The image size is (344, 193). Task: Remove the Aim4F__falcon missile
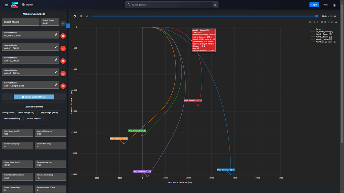[x=63, y=48]
